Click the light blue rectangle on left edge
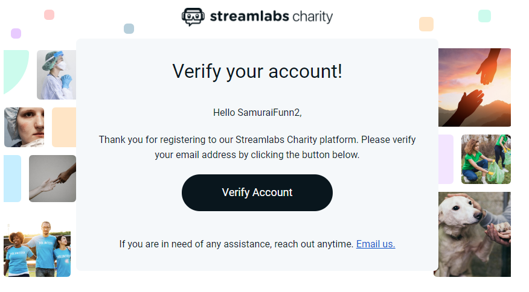The width and height of the screenshot is (529, 292). [12, 179]
